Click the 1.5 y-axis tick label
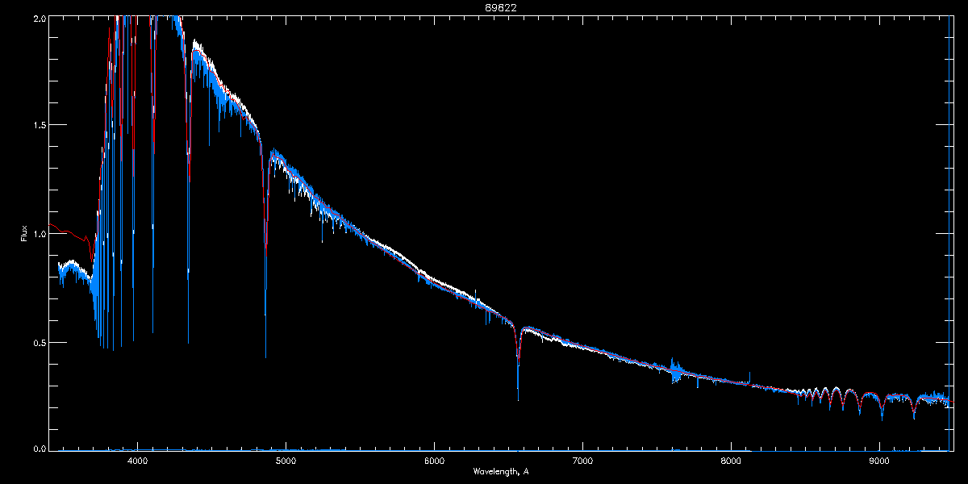This screenshot has width=968, height=484. click(x=39, y=125)
